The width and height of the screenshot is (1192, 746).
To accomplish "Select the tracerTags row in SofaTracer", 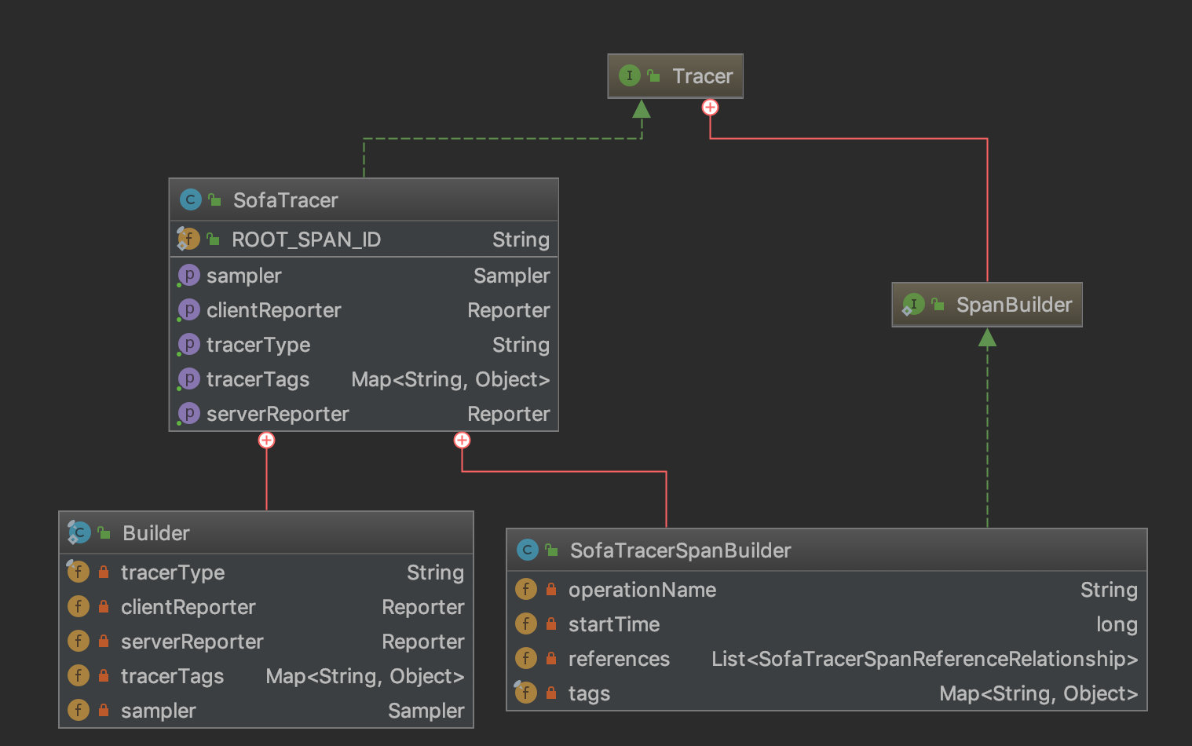I will pos(258,379).
